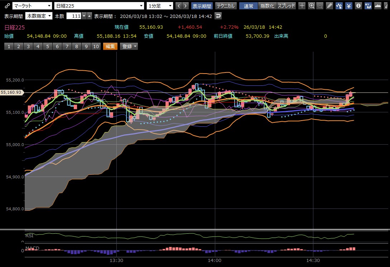This screenshot has height=267, width=390.
Task: Click the orange 編集 edit button
Action: [110, 46]
